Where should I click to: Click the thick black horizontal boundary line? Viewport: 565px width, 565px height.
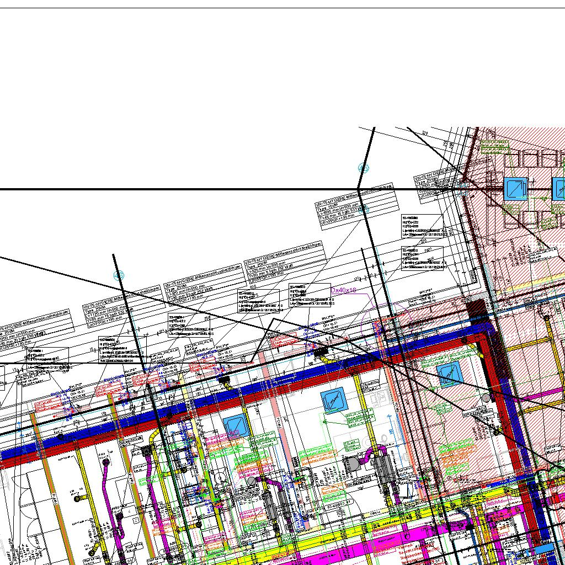pyautogui.click(x=166, y=189)
